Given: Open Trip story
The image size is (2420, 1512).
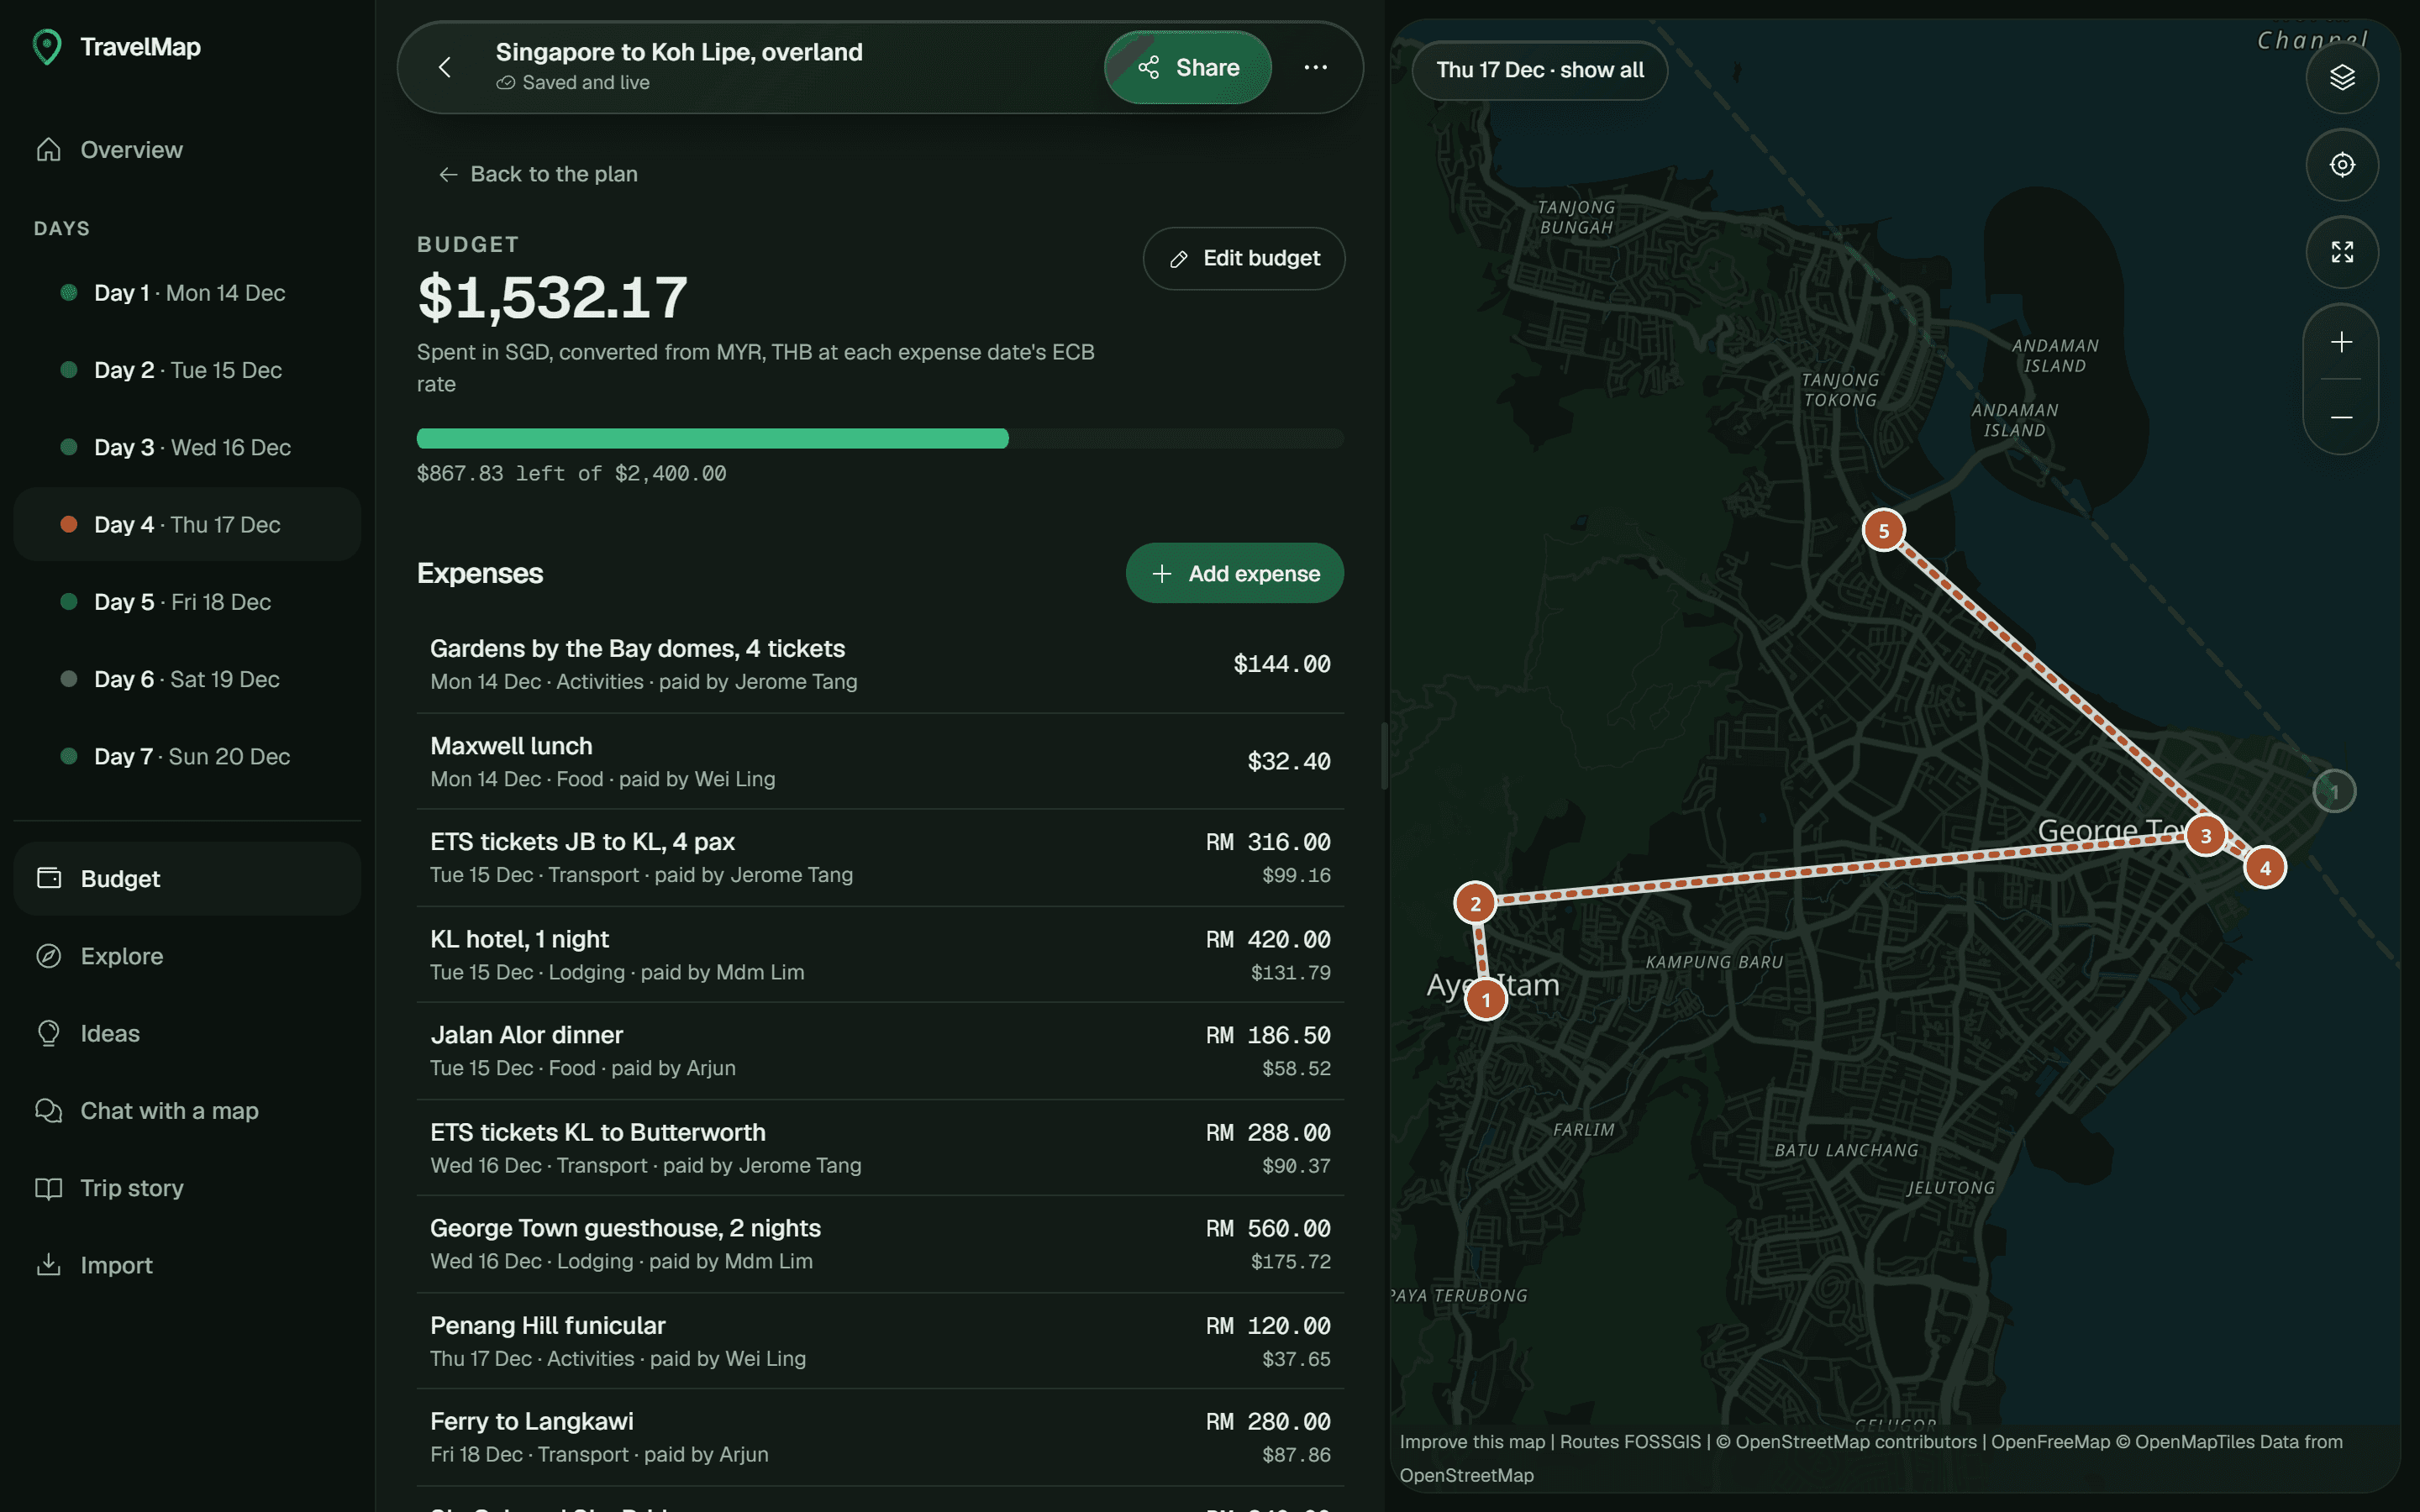Looking at the screenshot, I should (187, 1188).
